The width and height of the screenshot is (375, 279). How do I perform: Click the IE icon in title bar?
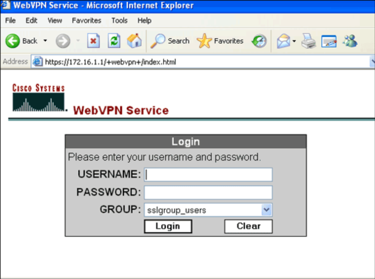pos(5,5)
